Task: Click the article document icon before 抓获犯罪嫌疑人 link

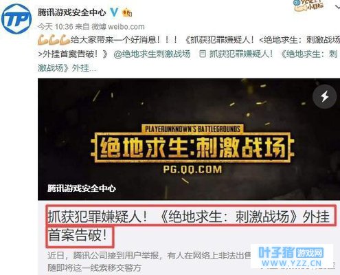Action: (x=203, y=54)
